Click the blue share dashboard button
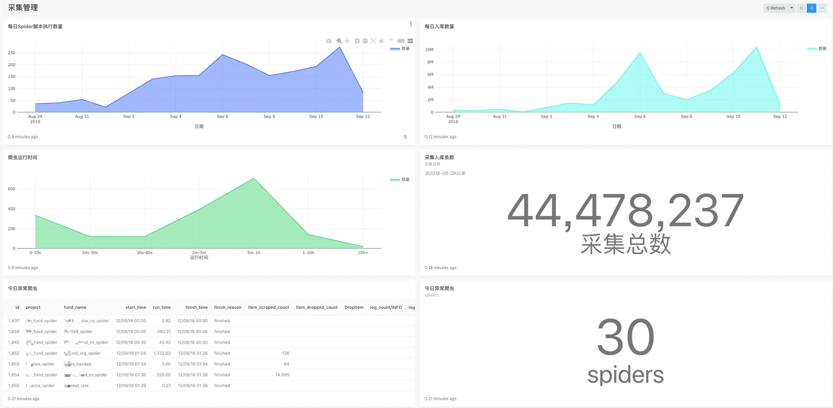 (811, 8)
